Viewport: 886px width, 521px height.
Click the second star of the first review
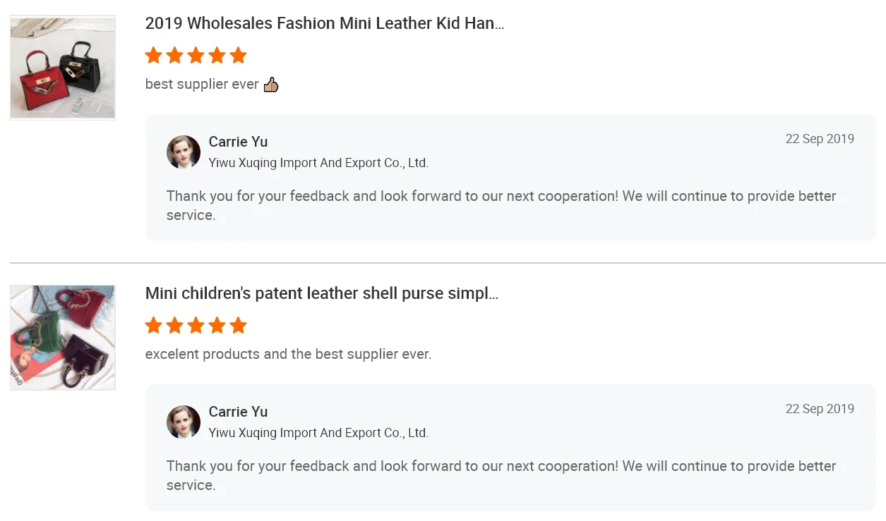tap(175, 55)
